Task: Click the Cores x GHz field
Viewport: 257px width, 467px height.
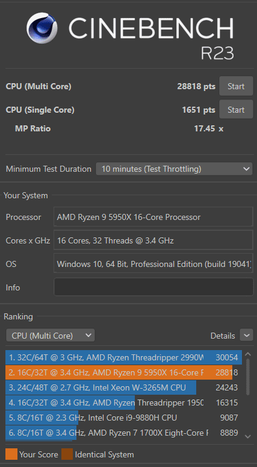Action: (153, 240)
